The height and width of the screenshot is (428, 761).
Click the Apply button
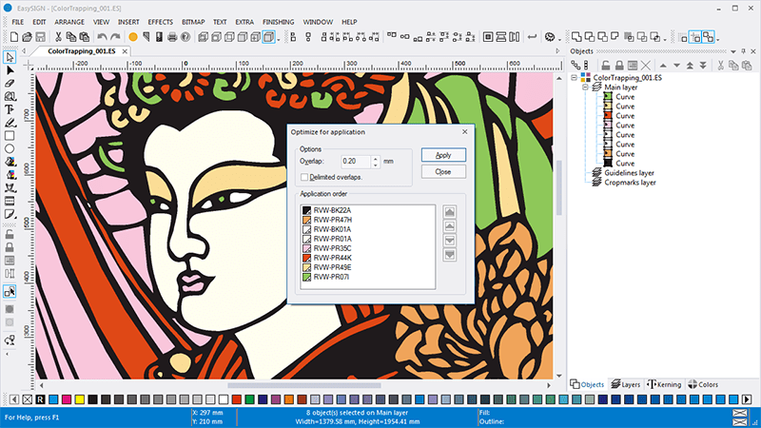click(x=442, y=155)
